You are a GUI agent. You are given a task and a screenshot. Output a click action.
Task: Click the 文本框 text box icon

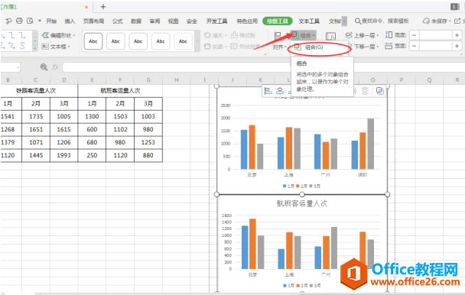click(45, 47)
